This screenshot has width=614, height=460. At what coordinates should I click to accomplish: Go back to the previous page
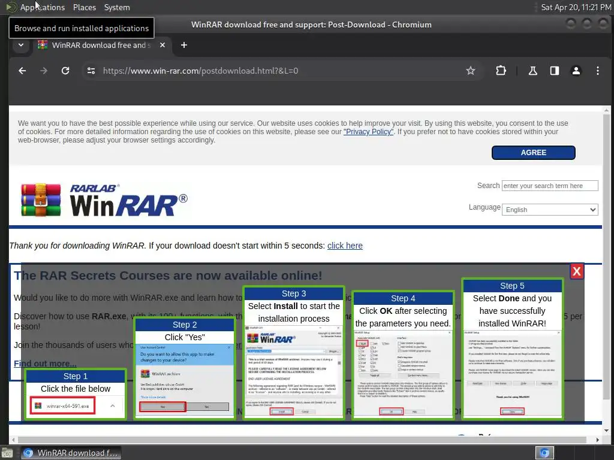(x=22, y=71)
